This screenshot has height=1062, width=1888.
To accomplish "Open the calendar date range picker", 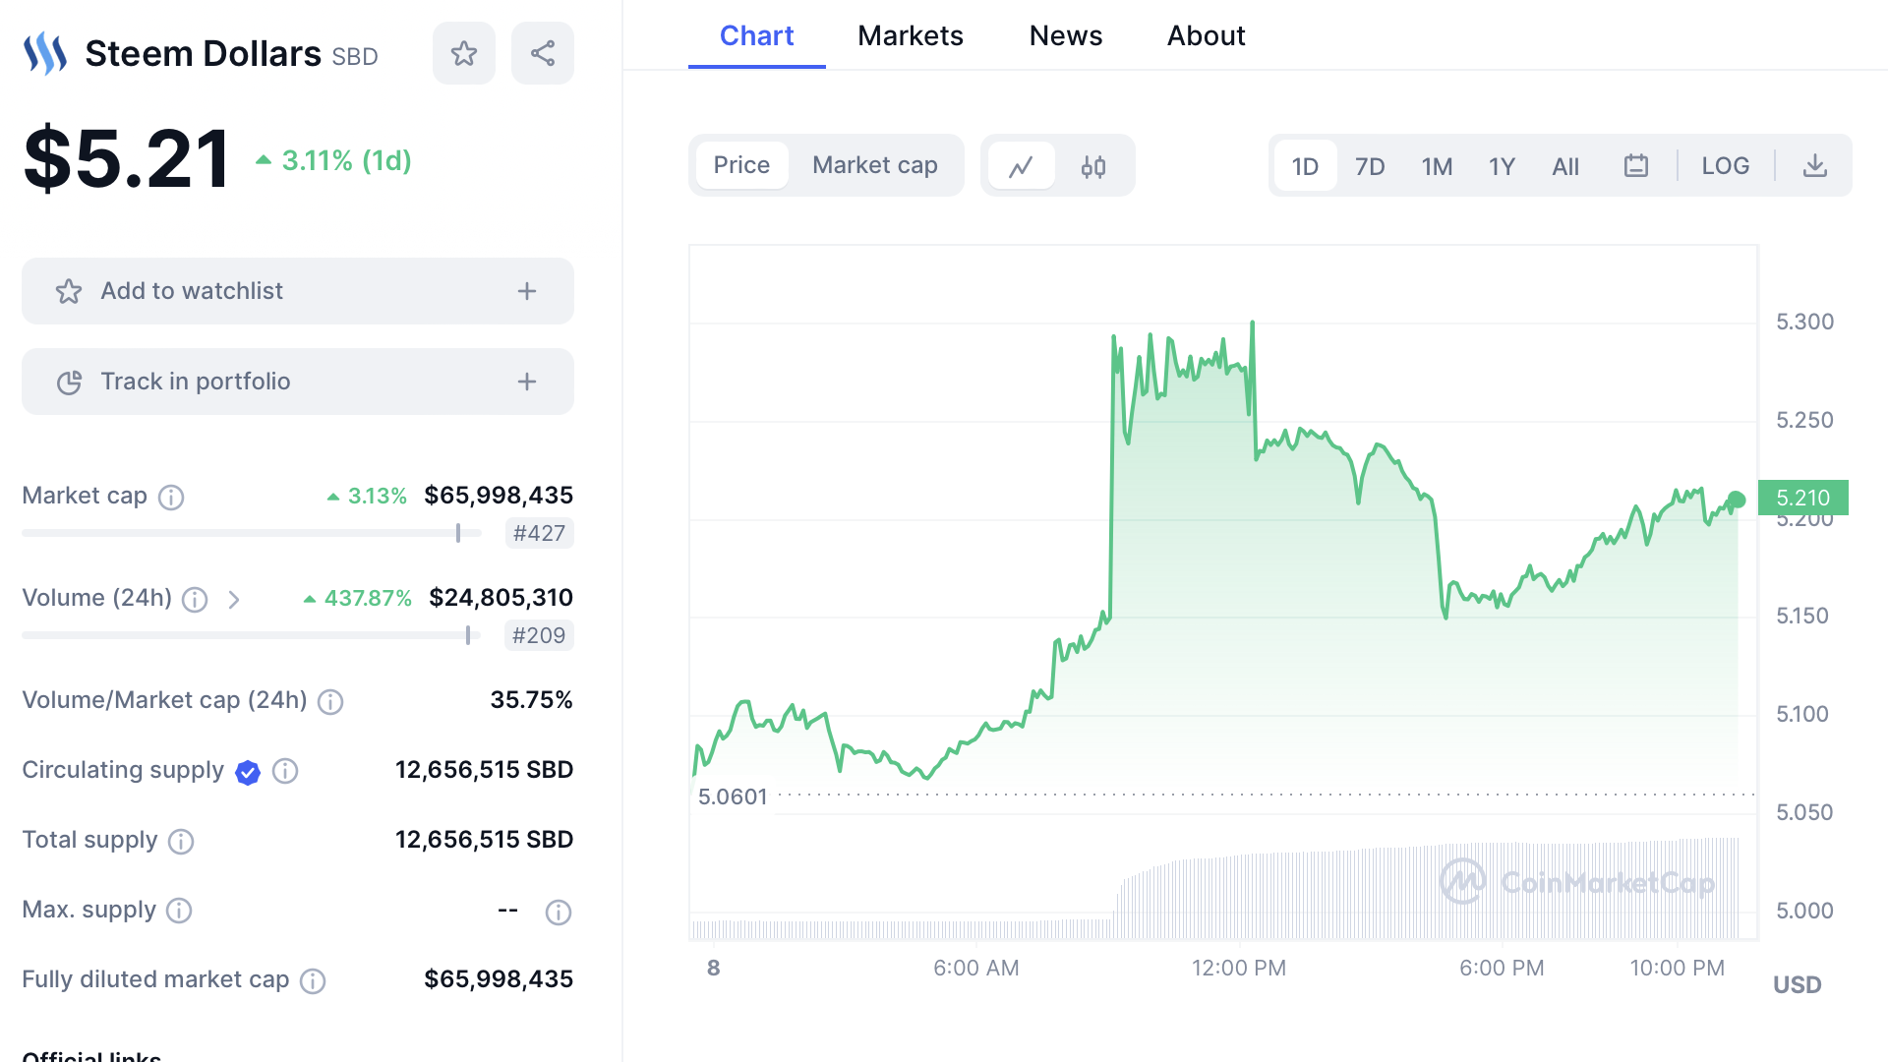I will [x=1635, y=166].
